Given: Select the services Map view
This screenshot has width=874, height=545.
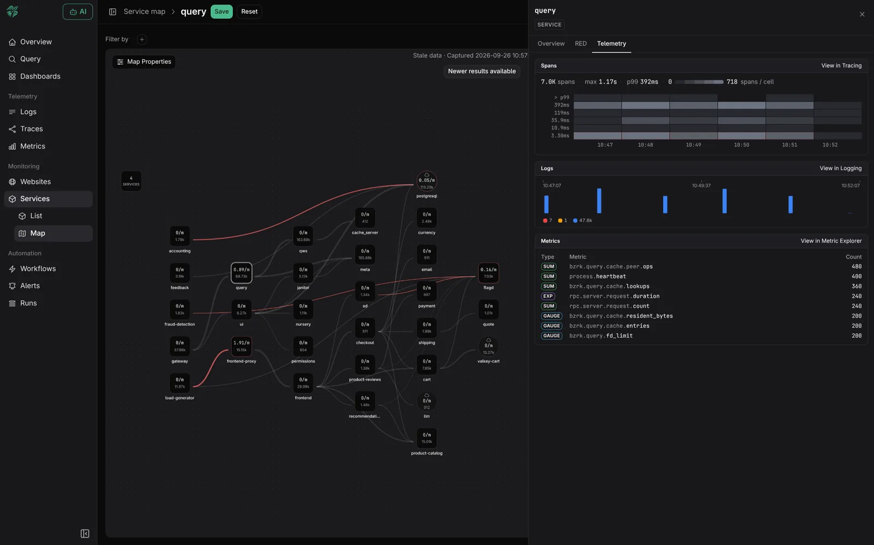Looking at the screenshot, I should [x=54, y=233].
